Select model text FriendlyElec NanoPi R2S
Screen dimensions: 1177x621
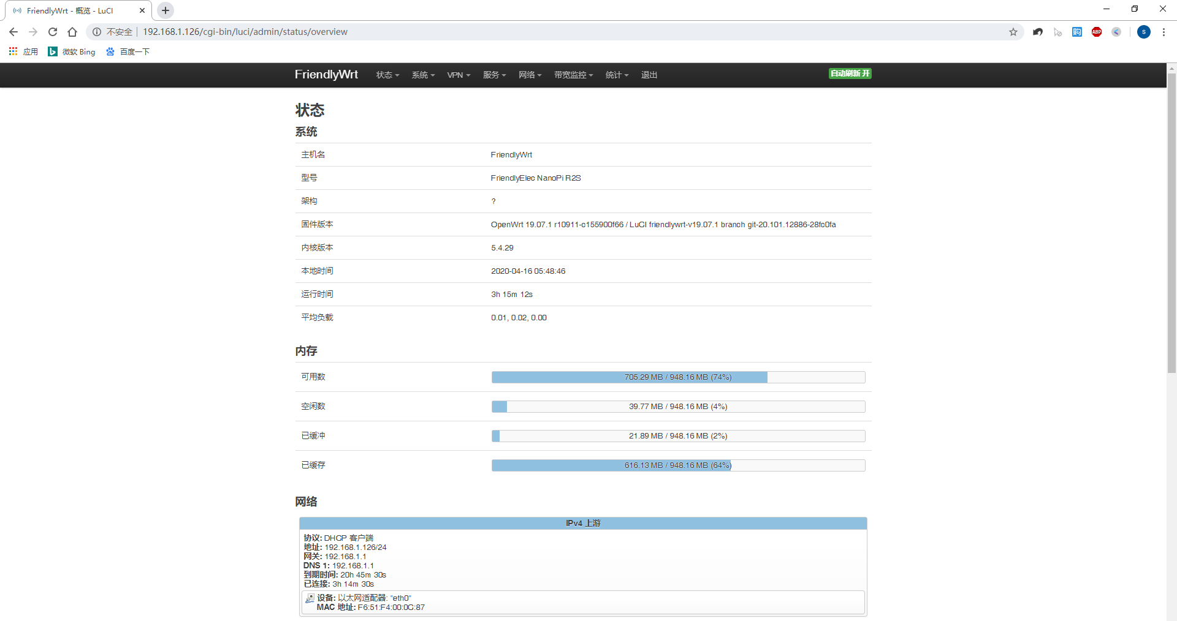(536, 178)
